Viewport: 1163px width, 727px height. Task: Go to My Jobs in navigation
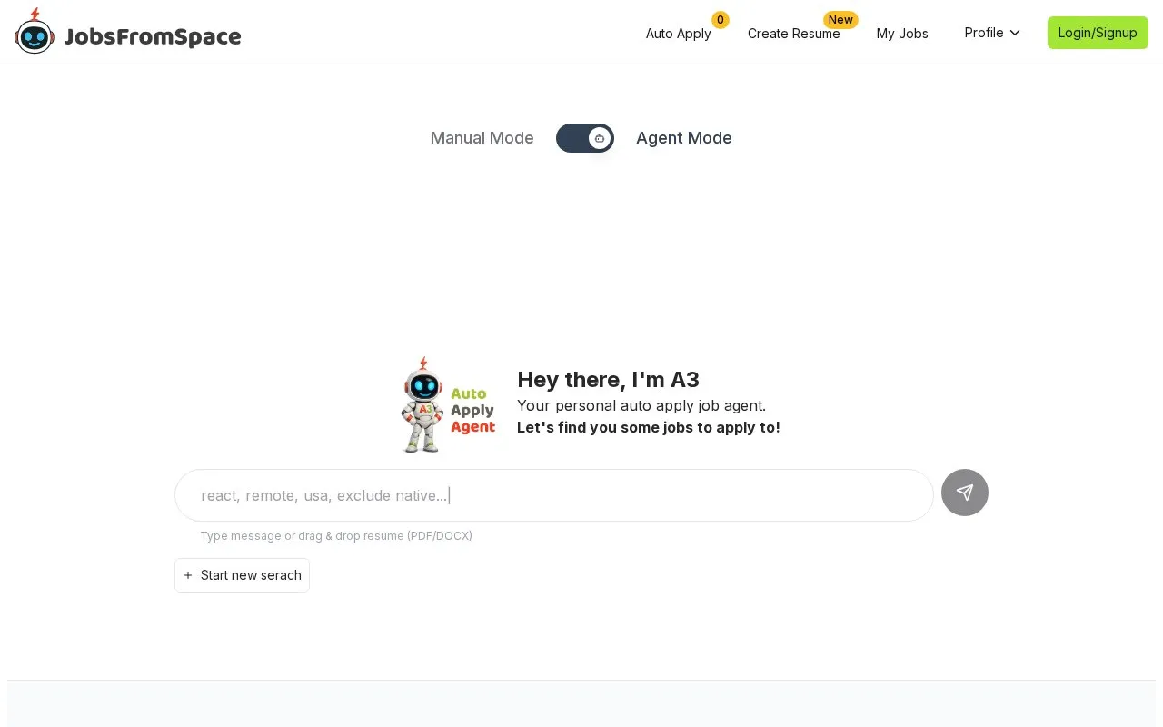[x=902, y=34]
